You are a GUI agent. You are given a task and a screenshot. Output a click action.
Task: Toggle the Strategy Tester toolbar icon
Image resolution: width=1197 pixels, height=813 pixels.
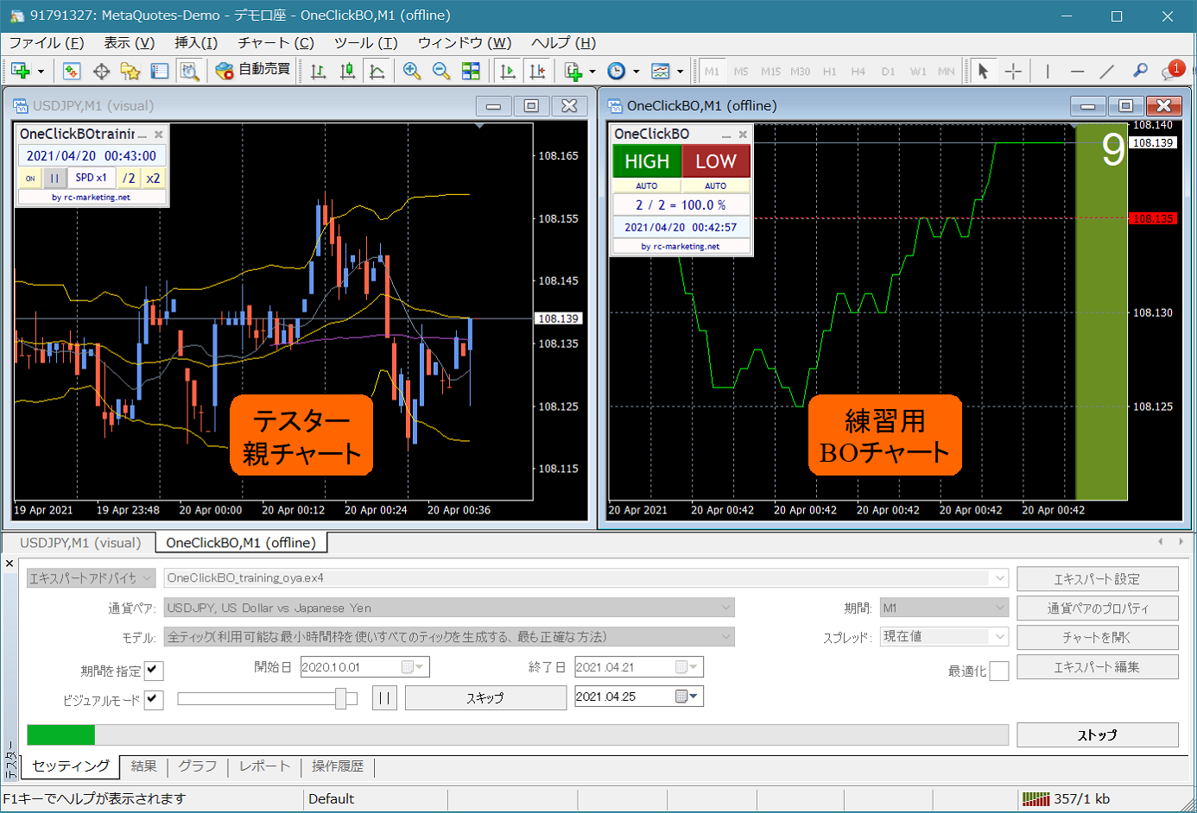(189, 71)
